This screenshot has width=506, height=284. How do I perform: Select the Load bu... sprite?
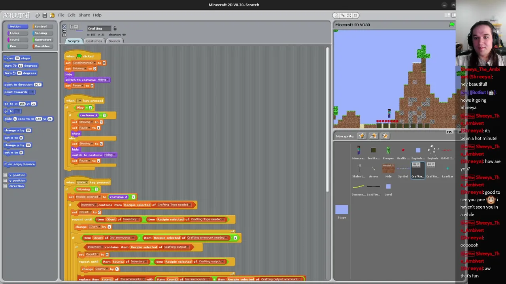click(x=373, y=189)
